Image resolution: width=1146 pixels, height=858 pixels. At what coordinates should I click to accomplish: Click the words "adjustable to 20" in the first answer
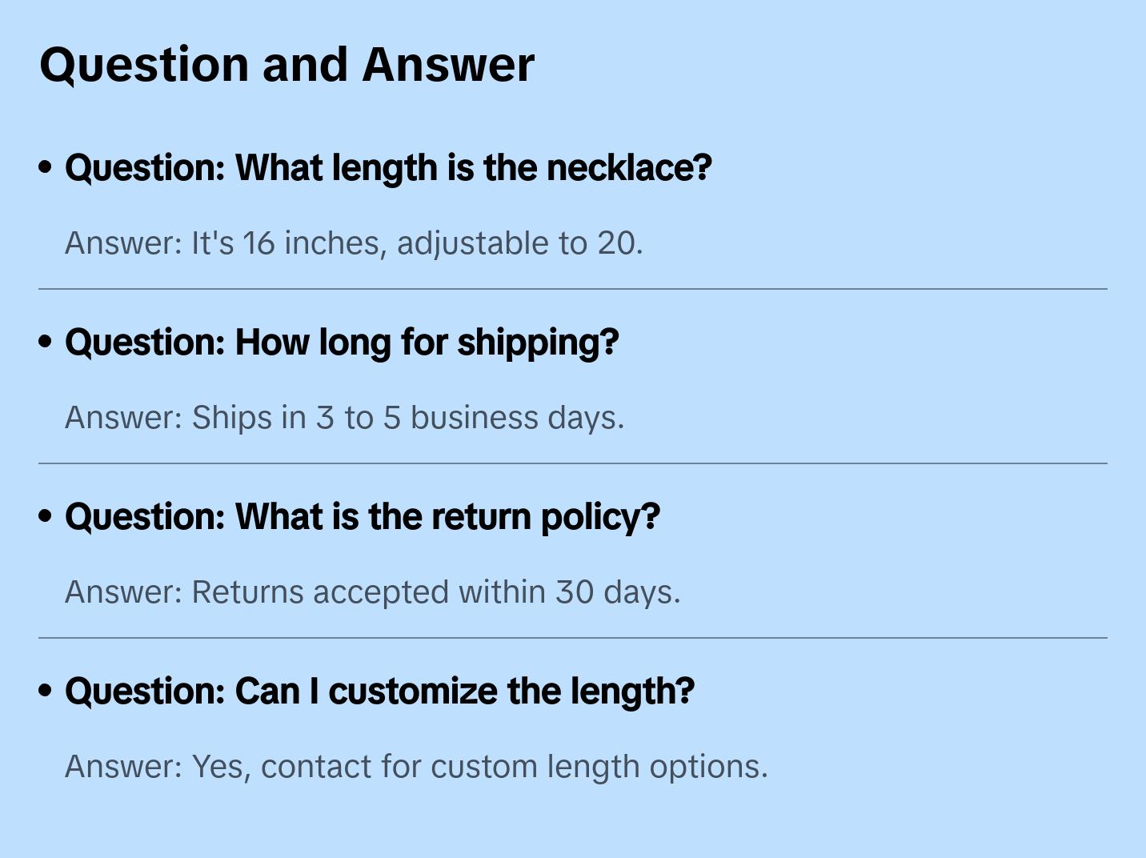point(519,243)
